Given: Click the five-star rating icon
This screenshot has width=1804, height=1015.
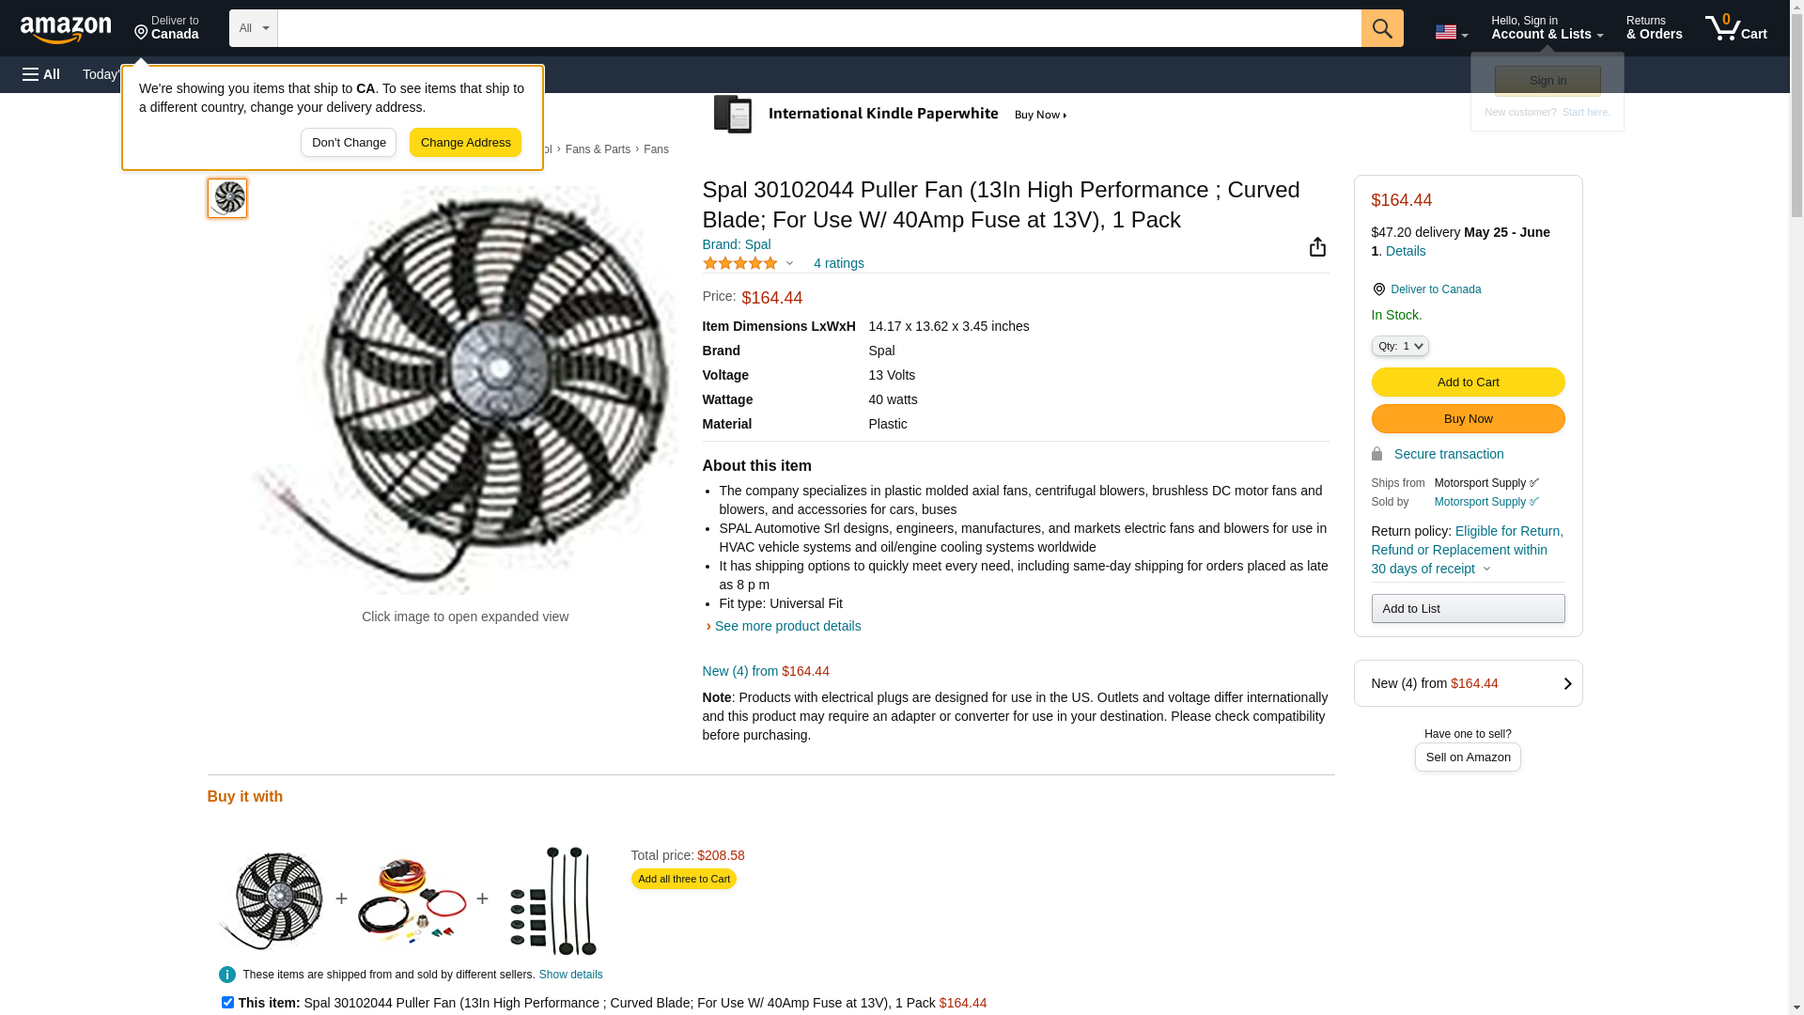Looking at the screenshot, I should pos(739,264).
